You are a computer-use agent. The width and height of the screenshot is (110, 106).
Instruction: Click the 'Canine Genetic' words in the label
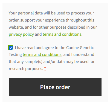(80, 48)
